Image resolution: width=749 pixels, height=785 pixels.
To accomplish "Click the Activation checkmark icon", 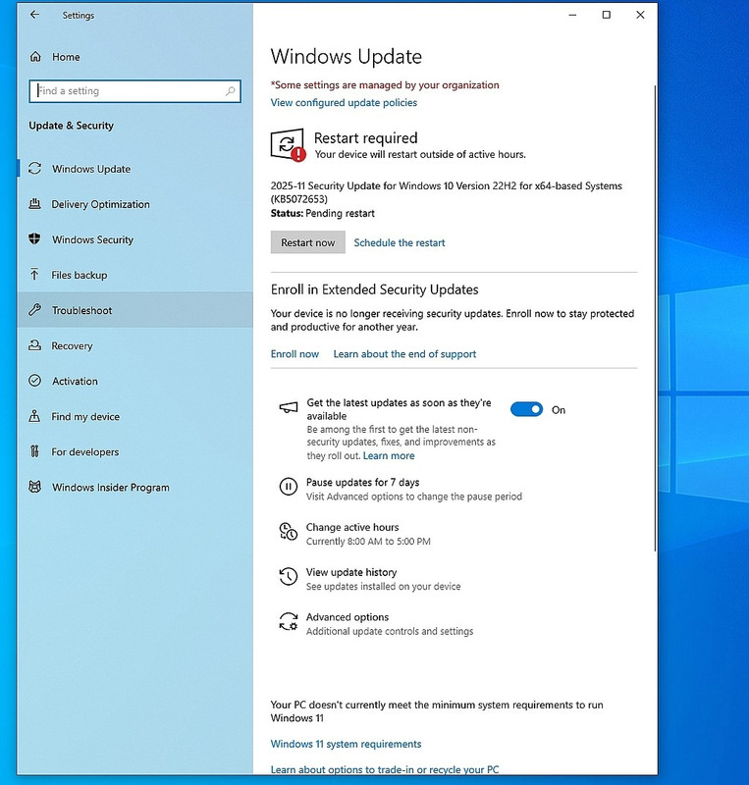I will [x=34, y=381].
